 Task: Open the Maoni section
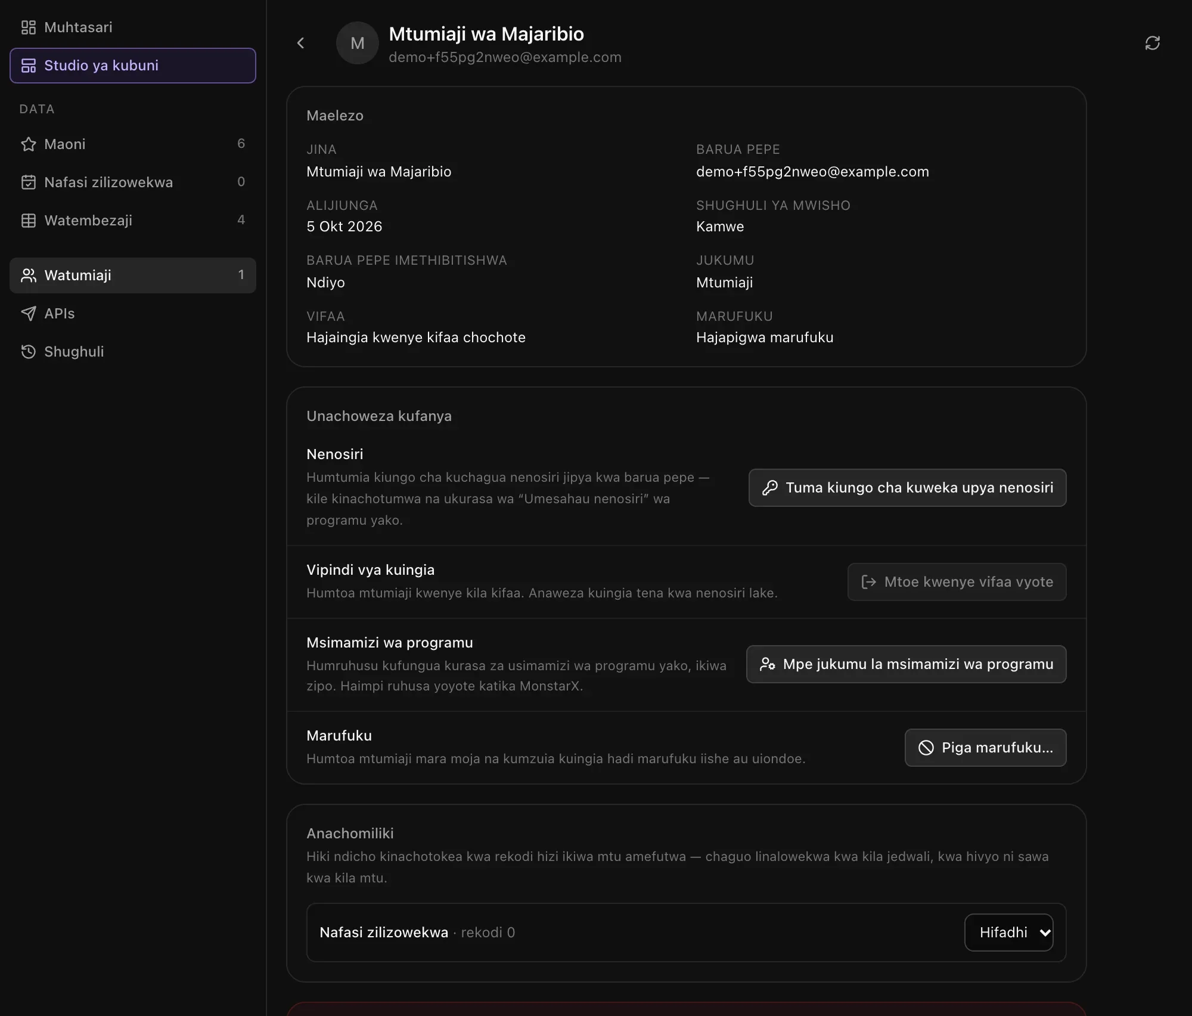point(133,144)
